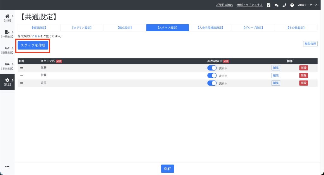Click the red 削除 button for 伊藤
The width and height of the screenshot is (324, 175).
pyautogui.click(x=303, y=75)
